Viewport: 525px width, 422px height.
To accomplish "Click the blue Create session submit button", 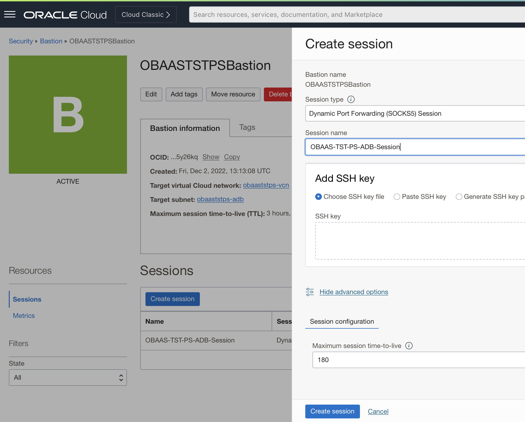I will [x=332, y=412].
